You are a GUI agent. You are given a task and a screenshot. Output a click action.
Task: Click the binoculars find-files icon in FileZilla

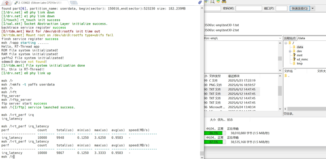click(224, 2)
